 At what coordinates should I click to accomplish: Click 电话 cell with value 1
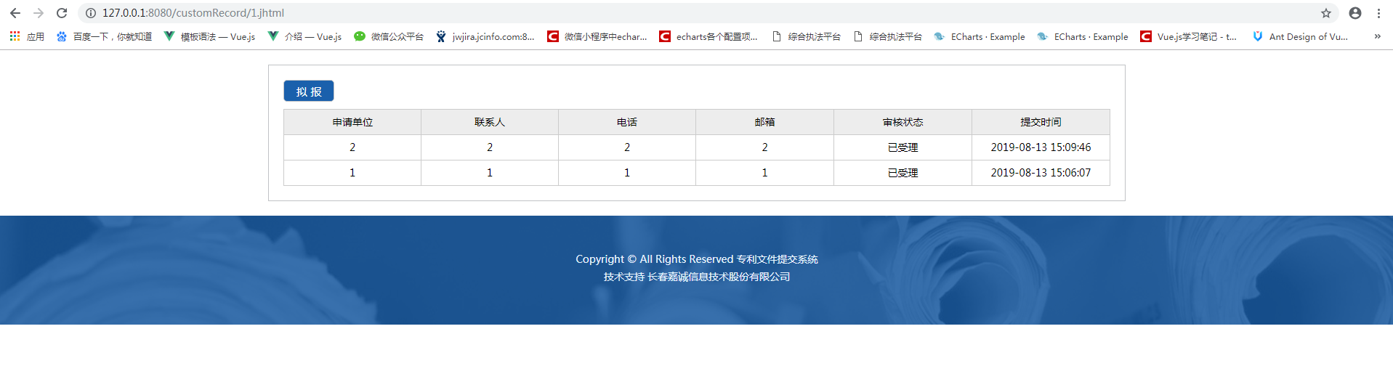(x=627, y=173)
